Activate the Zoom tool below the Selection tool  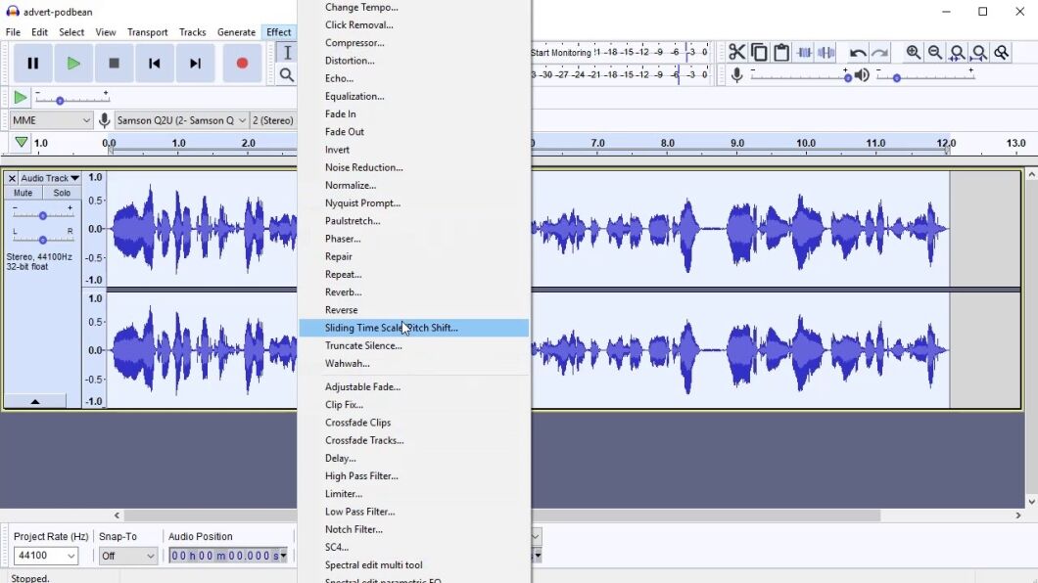287,74
